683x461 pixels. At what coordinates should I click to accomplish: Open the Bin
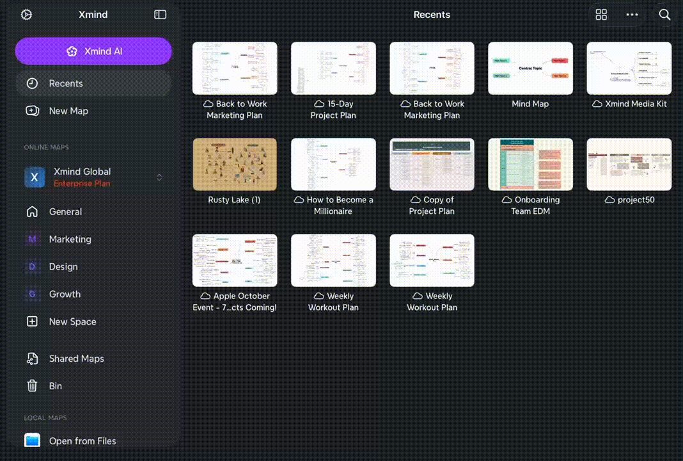(x=93, y=386)
